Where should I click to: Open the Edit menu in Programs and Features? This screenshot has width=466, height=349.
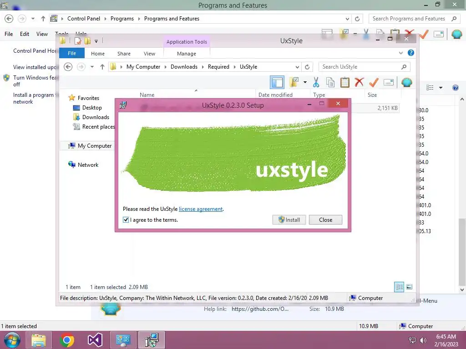[x=25, y=34]
